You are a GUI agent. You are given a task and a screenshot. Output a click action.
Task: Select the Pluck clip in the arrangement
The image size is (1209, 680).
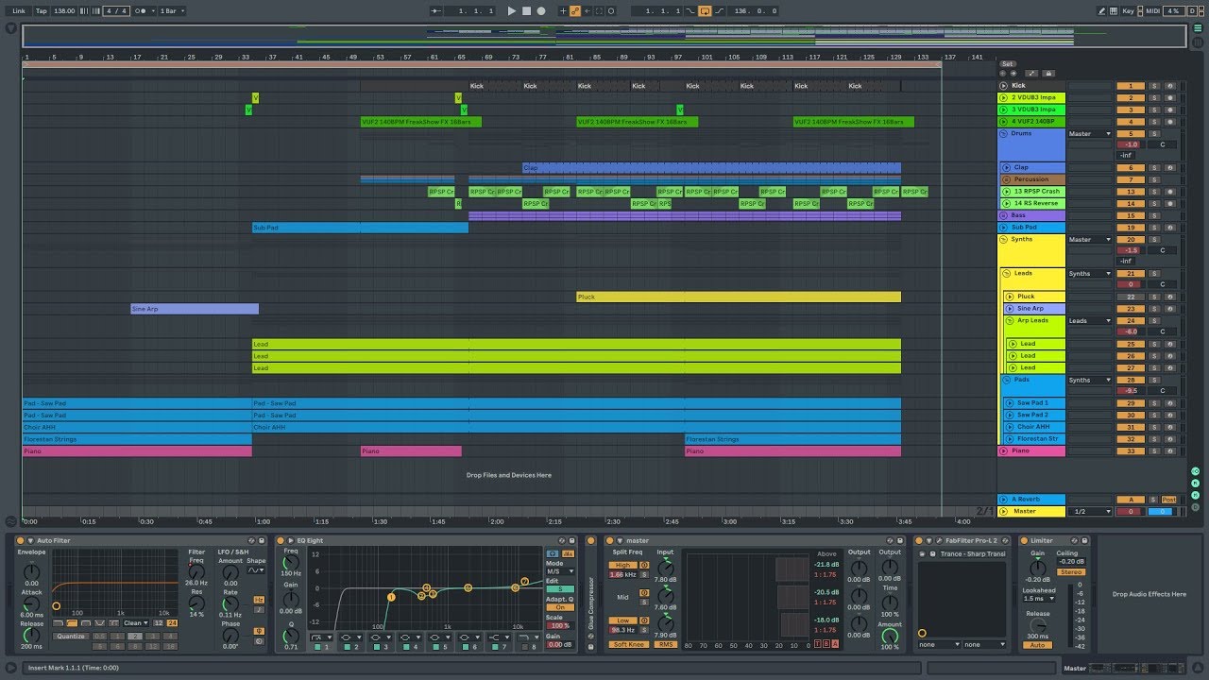(738, 297)
